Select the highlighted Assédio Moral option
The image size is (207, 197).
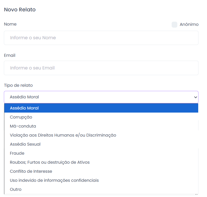24,108
